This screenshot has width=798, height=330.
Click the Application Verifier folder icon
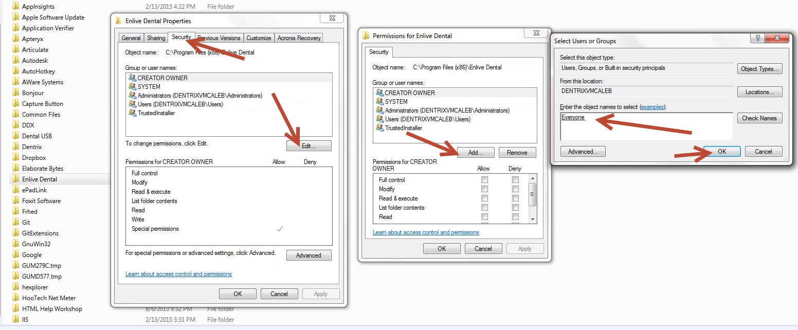(15, 28)
